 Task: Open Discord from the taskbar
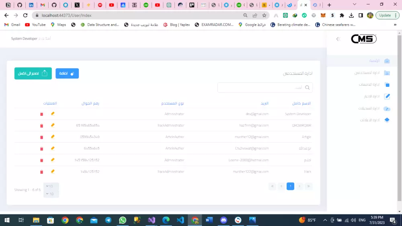coord(224,220)
